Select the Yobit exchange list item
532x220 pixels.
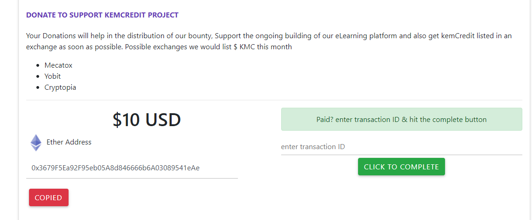[52, 76]
